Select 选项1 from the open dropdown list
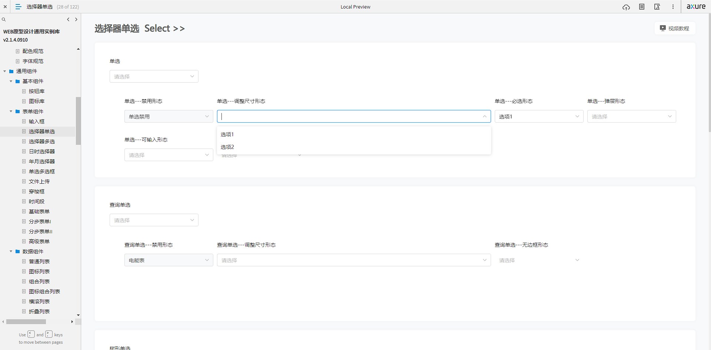The height and width of the screenshot is (350, 711). (227, 134)
